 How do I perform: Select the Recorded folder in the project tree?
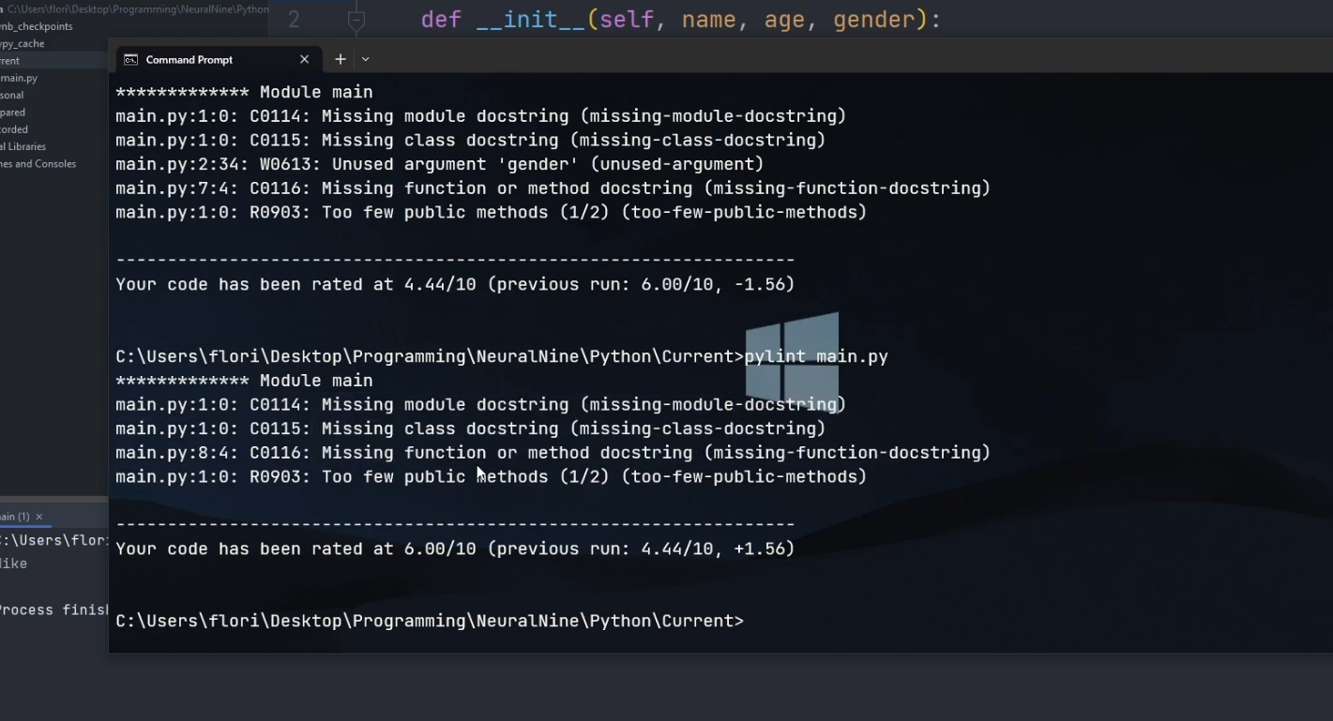coord(13,129)
